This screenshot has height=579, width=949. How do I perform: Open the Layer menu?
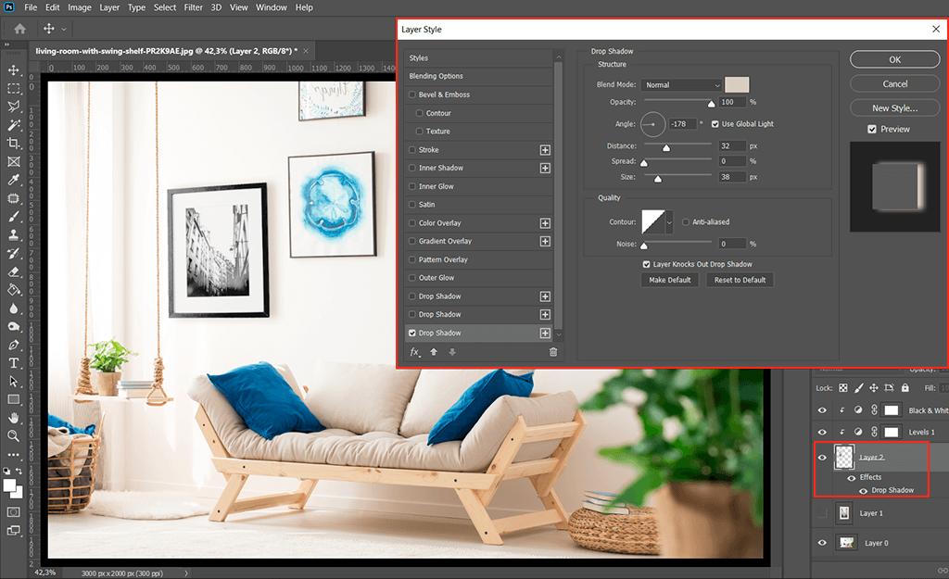click(x=109, y=7)
